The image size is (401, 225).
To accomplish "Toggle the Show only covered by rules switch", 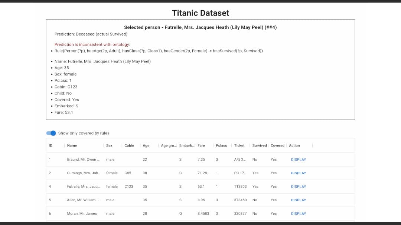I will tap(51, 133).
